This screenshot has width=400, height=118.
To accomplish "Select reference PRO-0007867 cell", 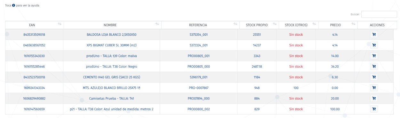I will pyautogui.click(x=200, y=88).
